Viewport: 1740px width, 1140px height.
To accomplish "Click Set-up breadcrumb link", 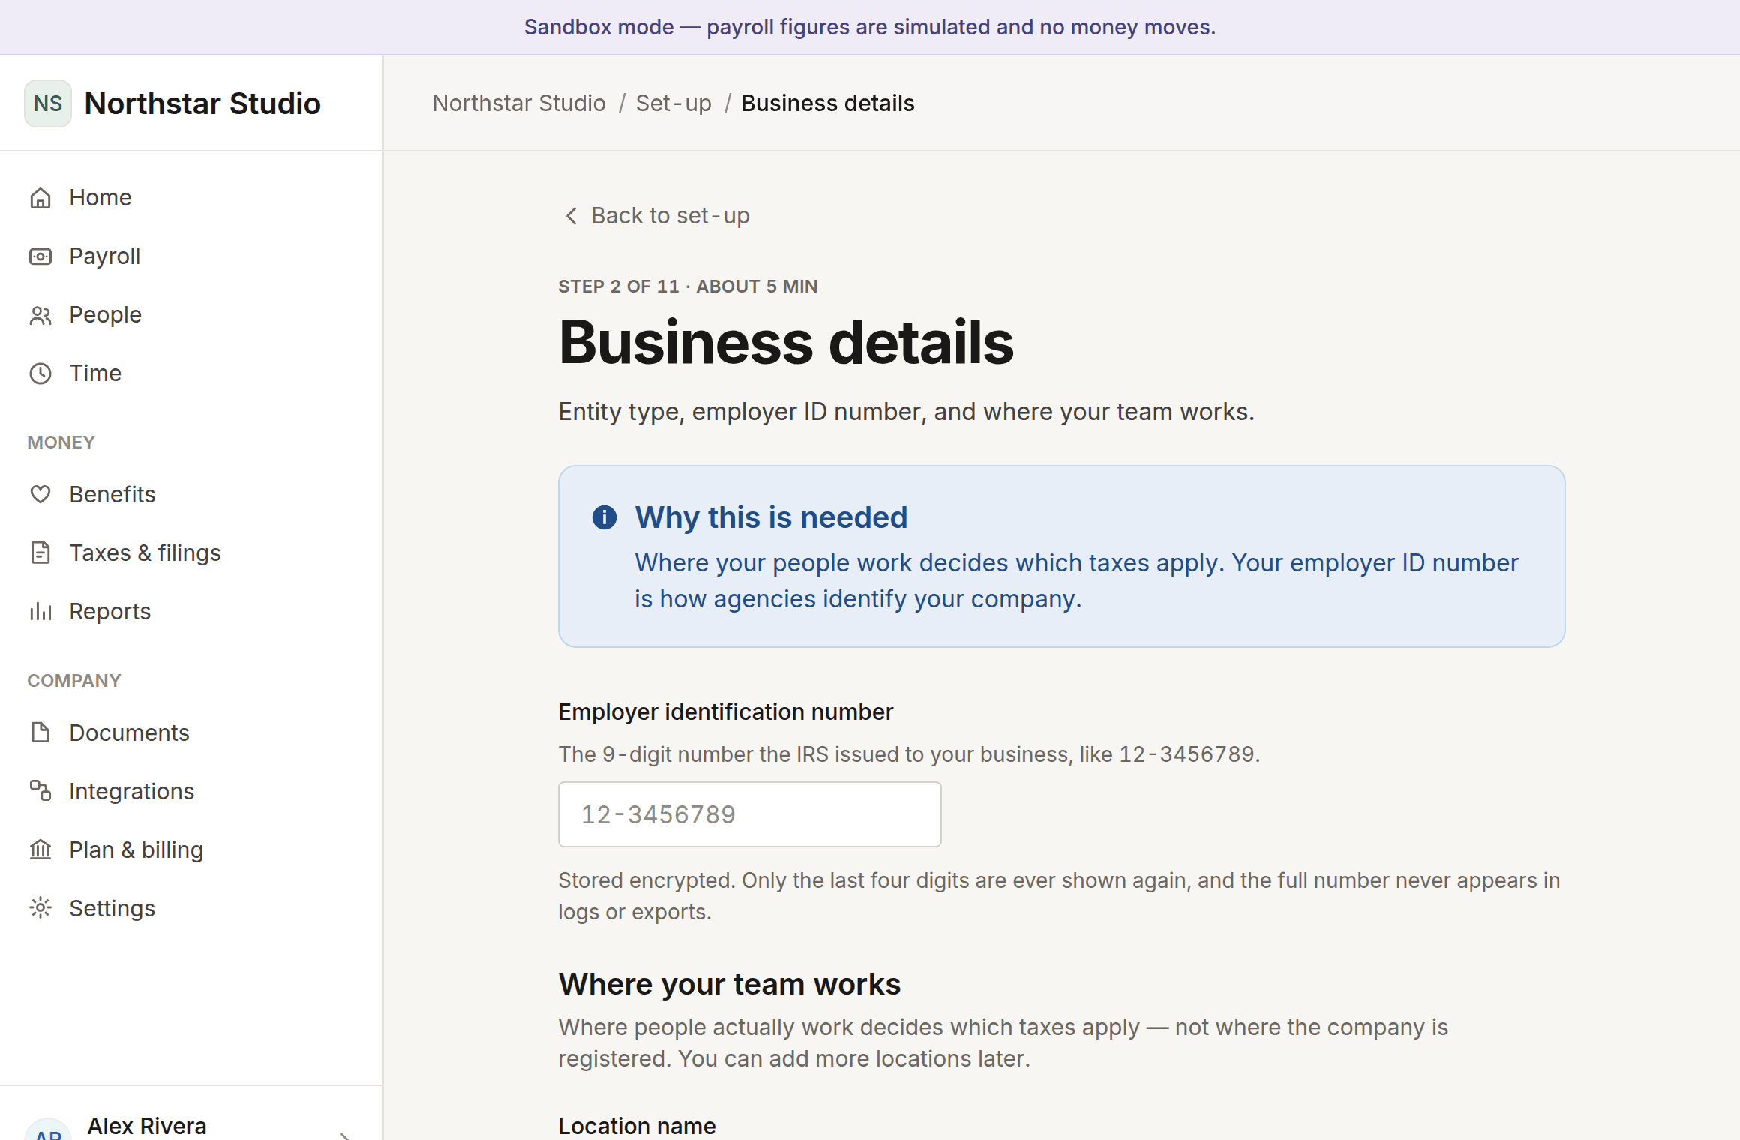I will [673, 103].
